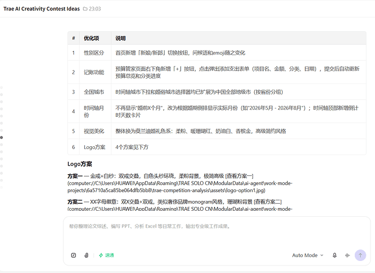Click the dark active dot in left navigation
375x273 pixels.
tap(2, 138)
